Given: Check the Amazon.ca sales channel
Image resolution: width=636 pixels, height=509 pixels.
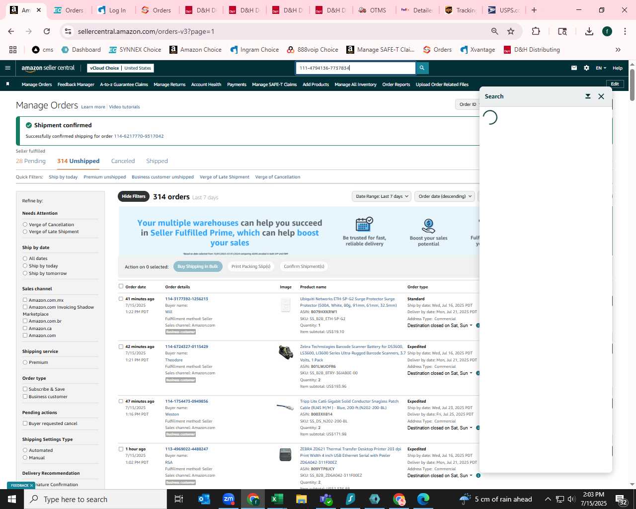Looking at the screenshot, I should coord(25,329).
